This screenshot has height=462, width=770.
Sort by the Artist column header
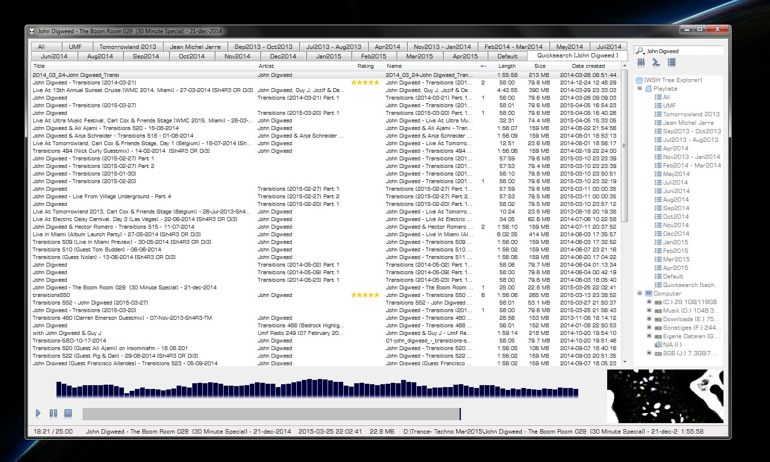(x=301, y=66)
